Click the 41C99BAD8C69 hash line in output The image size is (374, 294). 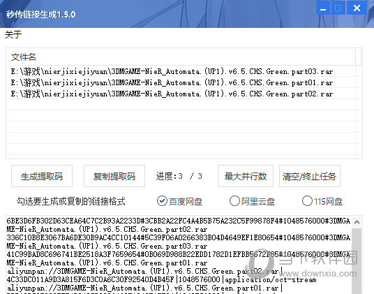pos(179,254)
